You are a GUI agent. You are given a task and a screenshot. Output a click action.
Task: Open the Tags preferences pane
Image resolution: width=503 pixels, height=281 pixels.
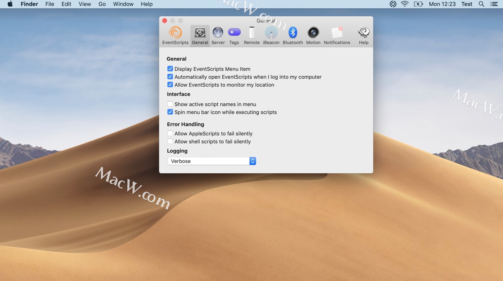(x=234, y=36)
